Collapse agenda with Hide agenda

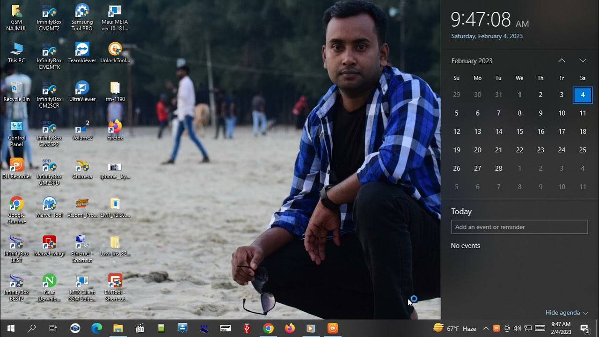(567, 313)
